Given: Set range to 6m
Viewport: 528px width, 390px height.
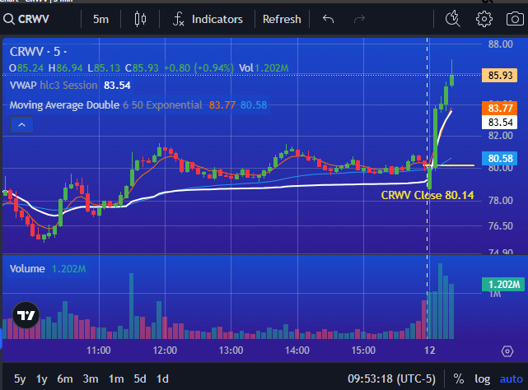Looking at the screenshot, I should point(65,379).
